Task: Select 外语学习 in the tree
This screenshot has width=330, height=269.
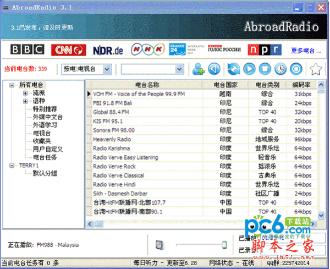Action: click(45, 125)
